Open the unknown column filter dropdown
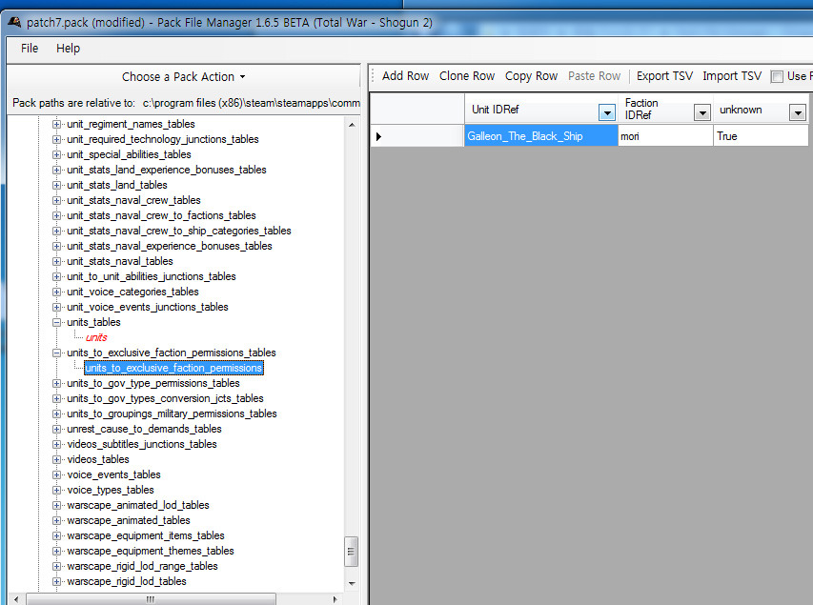Screen dimensions: 813x605 (x=798, y=113)
